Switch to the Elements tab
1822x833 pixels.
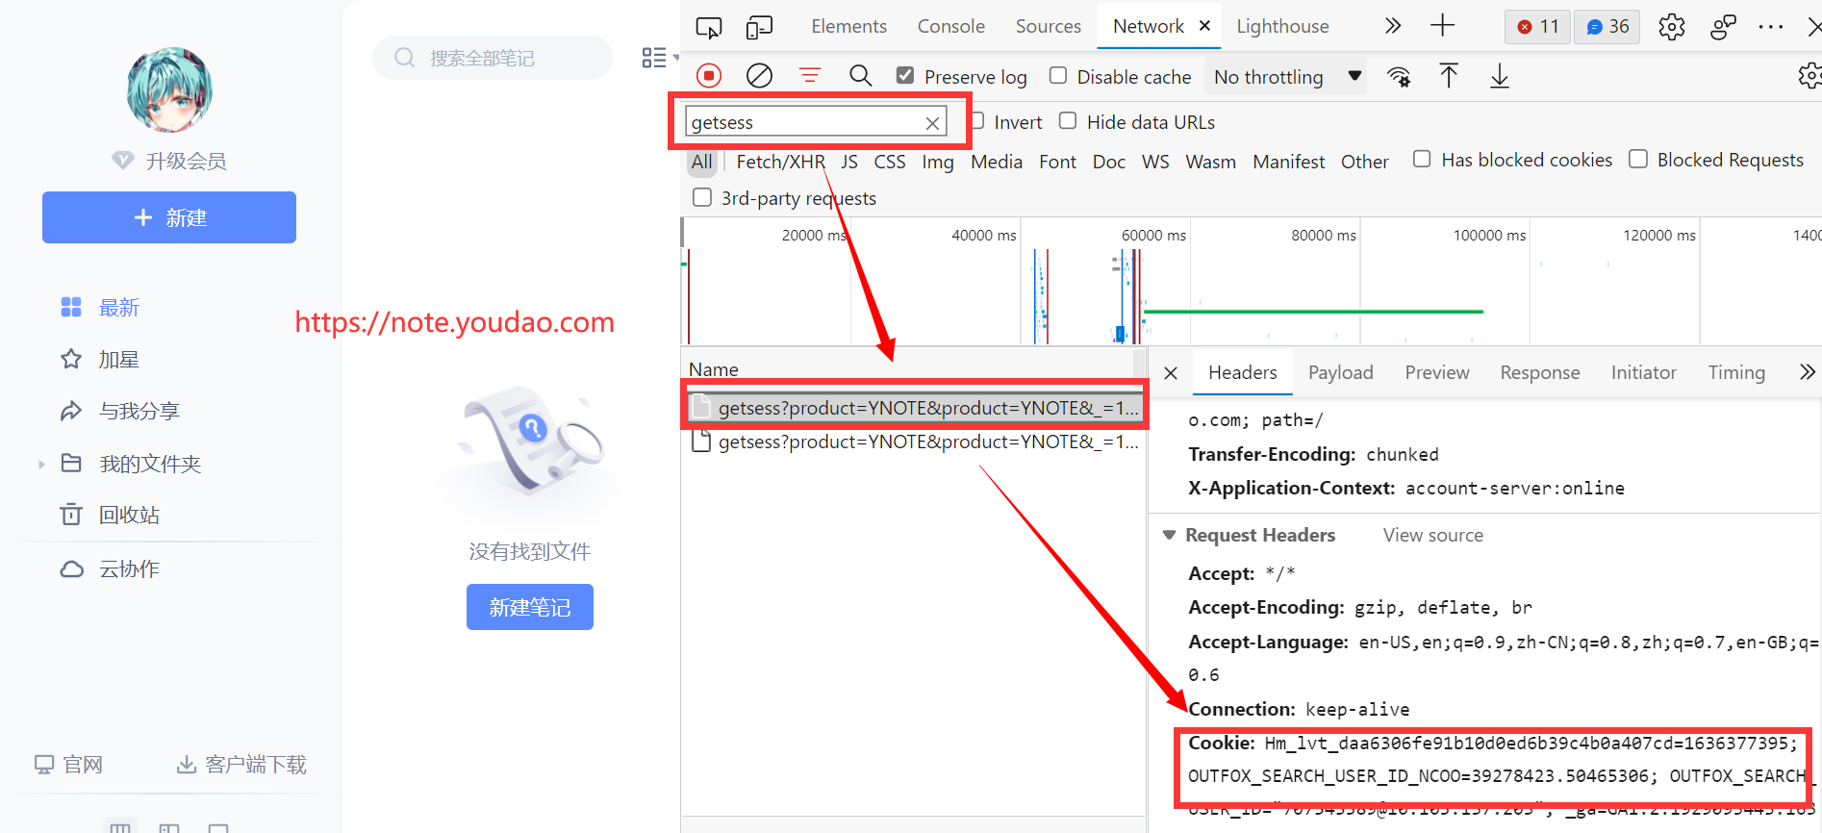click(848, 26)
